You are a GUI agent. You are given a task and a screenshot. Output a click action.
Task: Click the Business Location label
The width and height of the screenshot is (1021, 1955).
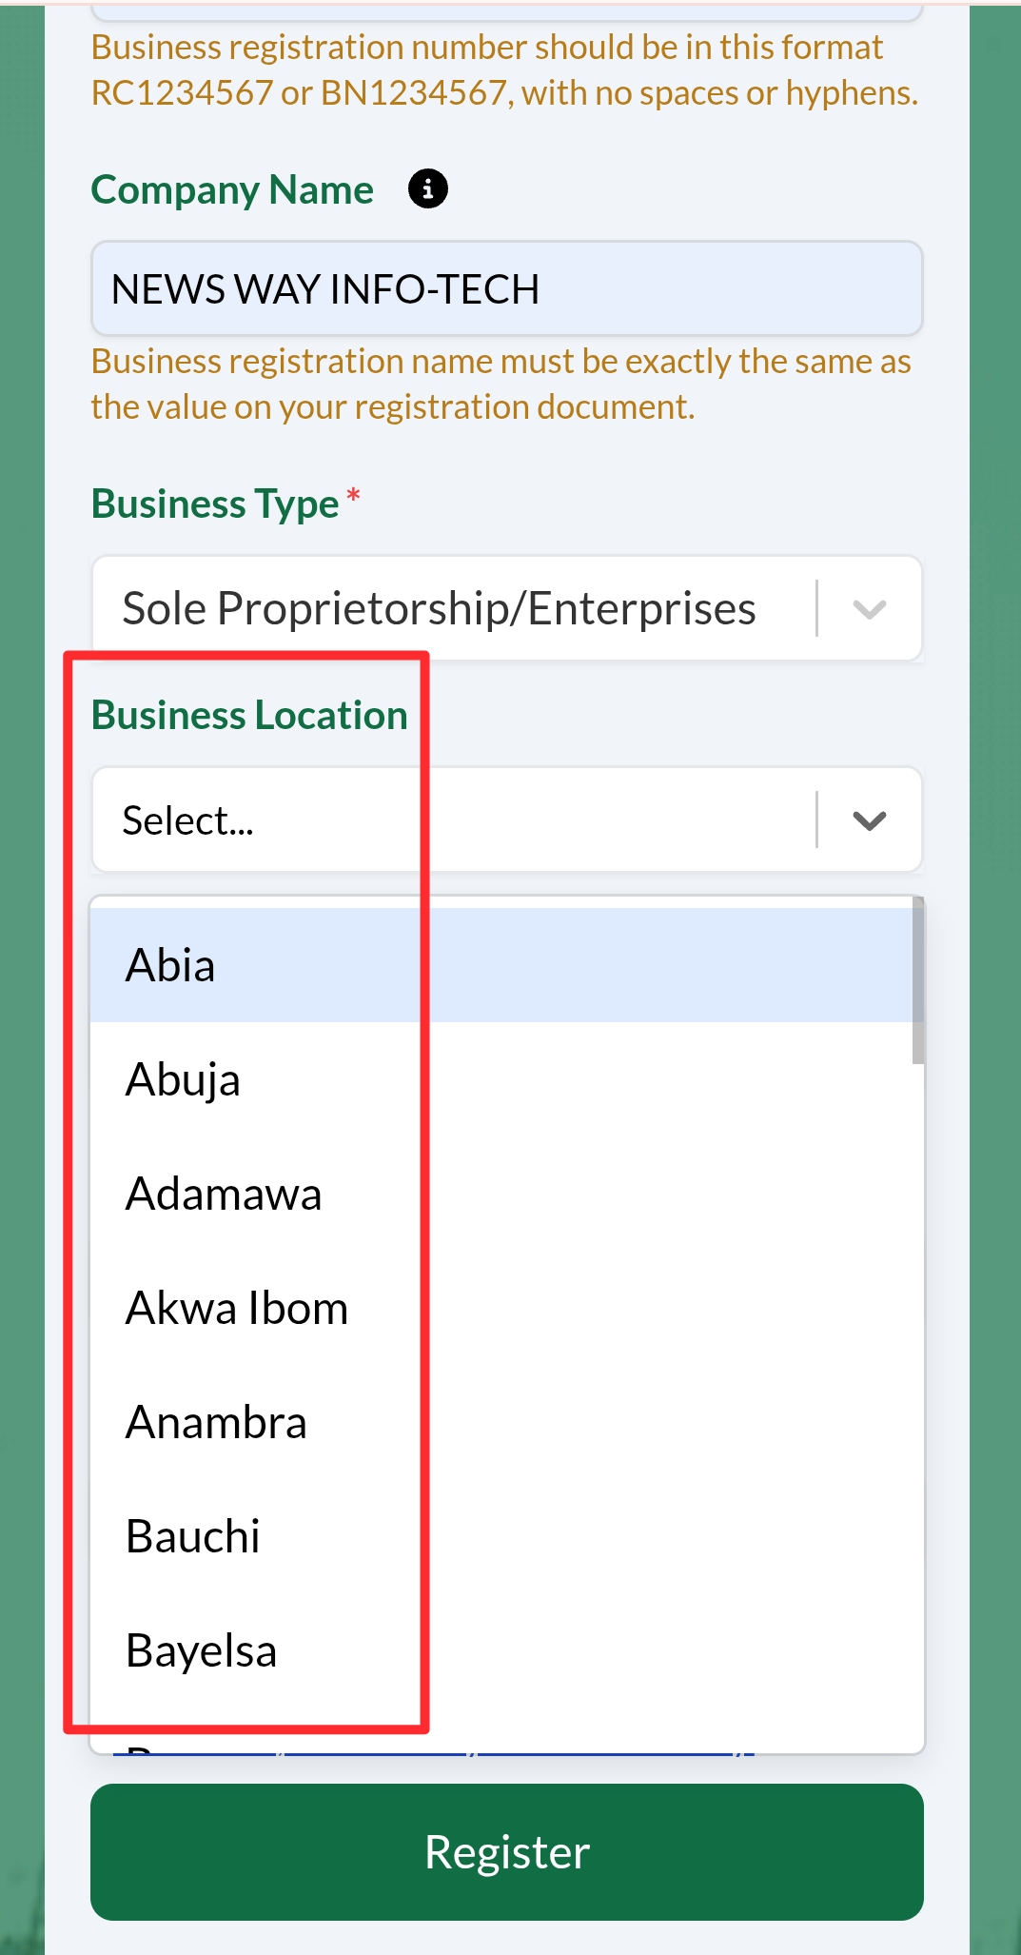tap(249, 715)
